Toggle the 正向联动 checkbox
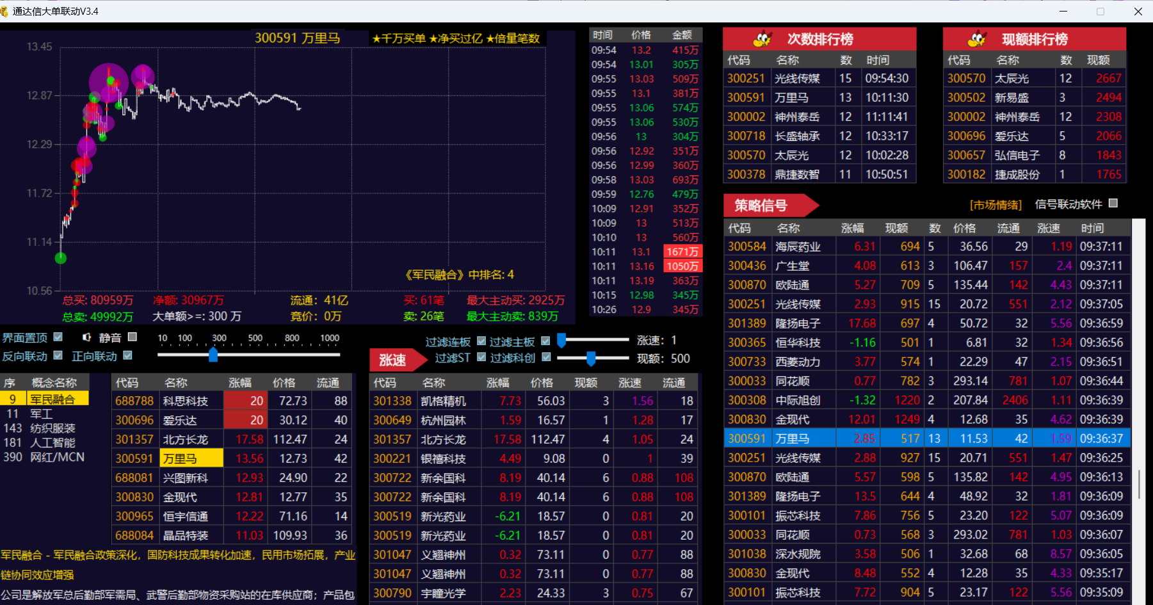 pos(127,355)
